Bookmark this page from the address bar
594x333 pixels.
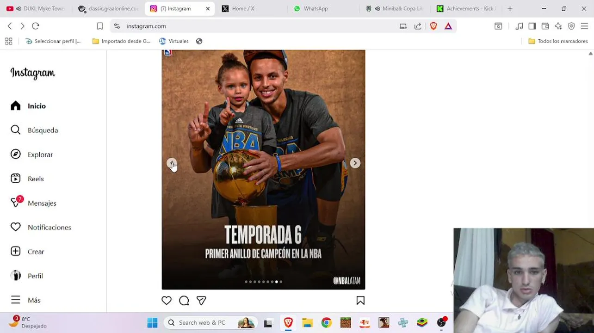[x=100, y=26]
